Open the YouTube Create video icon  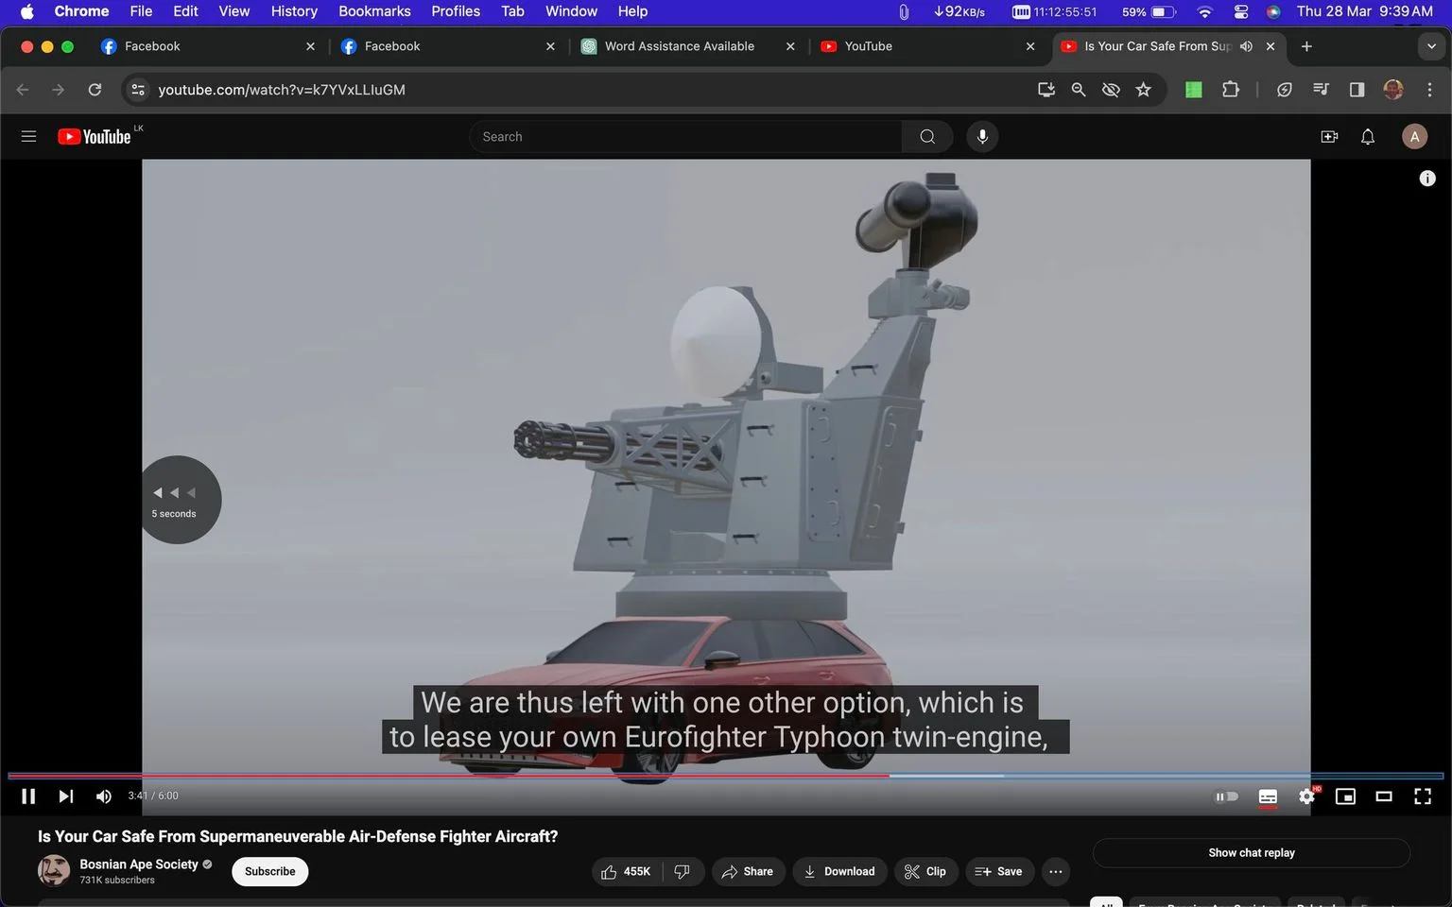(1329, 137)
